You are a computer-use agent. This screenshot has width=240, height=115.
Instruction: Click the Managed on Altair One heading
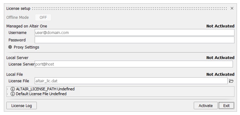tap(27, 26)
